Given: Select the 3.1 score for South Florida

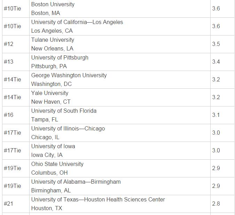Looking at the screenshot, I should (216, 115).
